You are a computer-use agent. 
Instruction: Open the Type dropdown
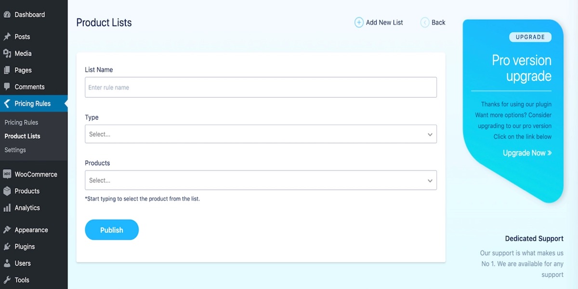[x=260, y=134]
